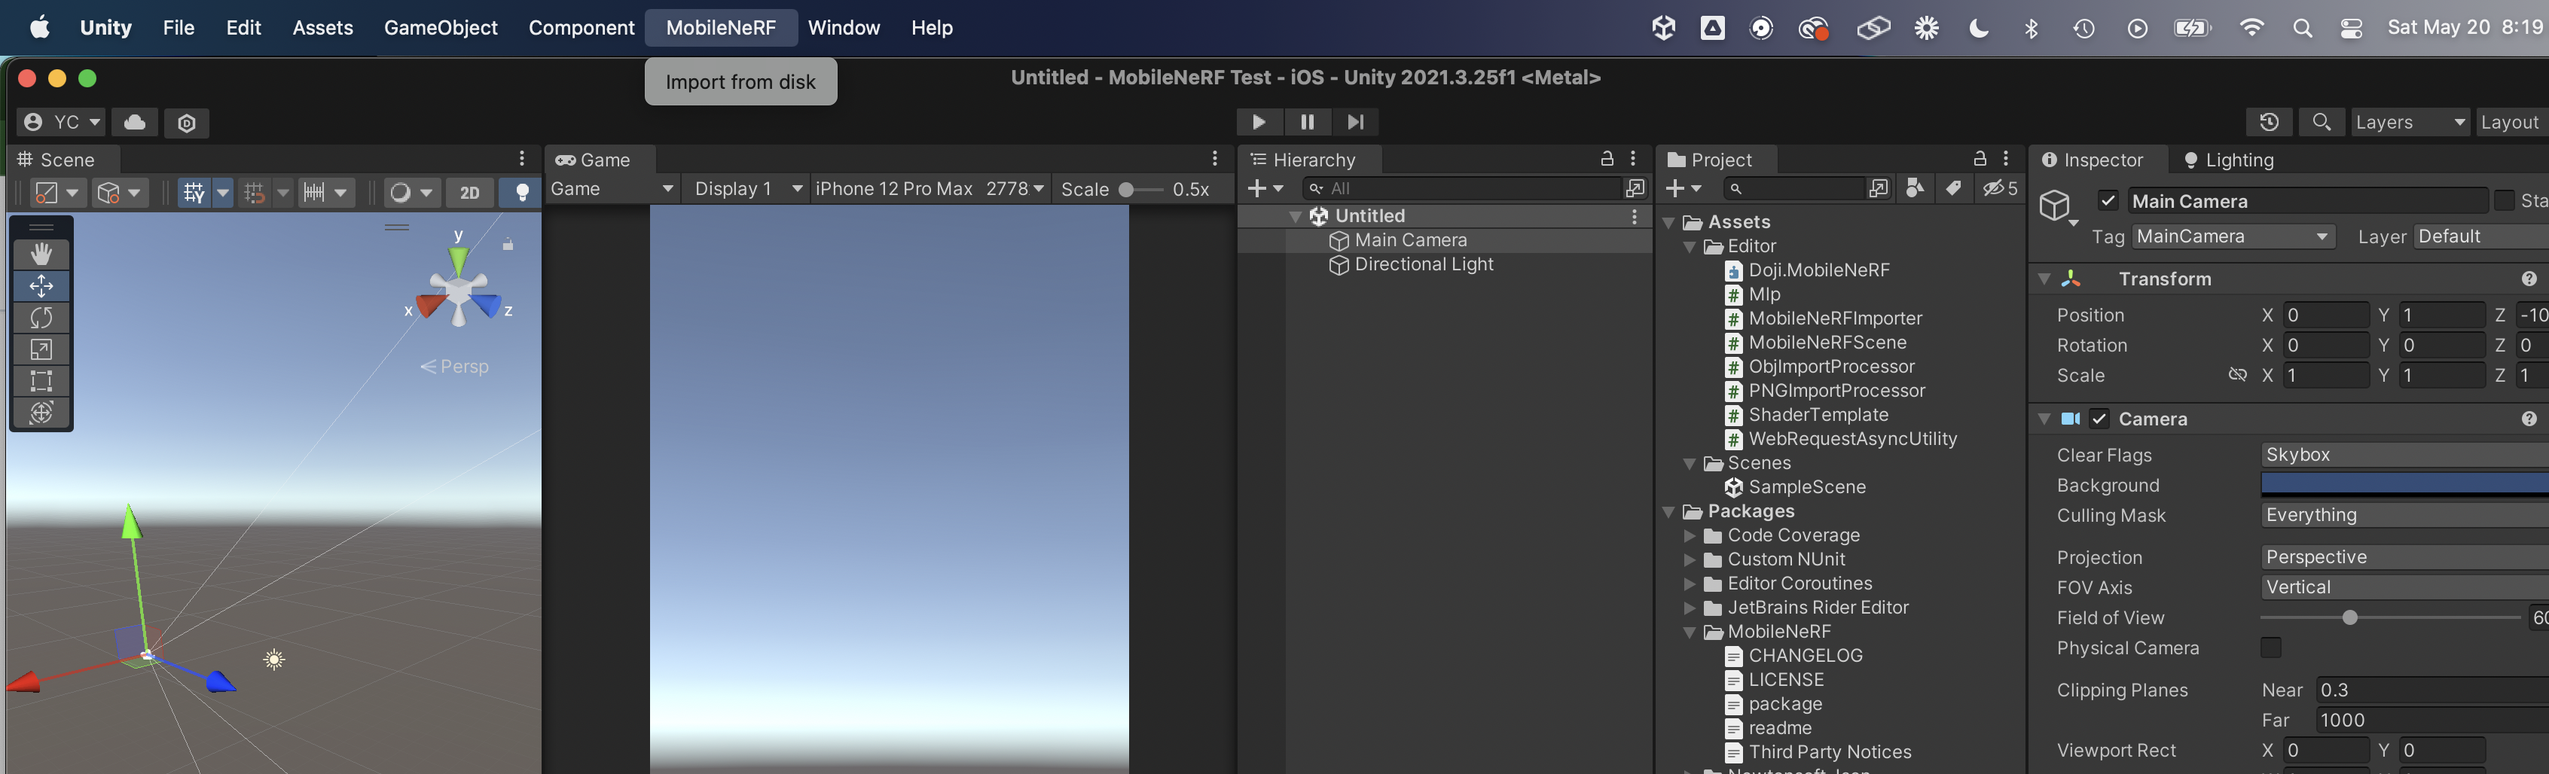Click the Position X input field

tap(2325, 315)
